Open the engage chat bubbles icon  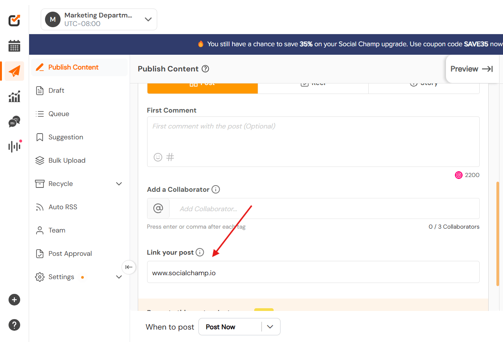point(14,122)
